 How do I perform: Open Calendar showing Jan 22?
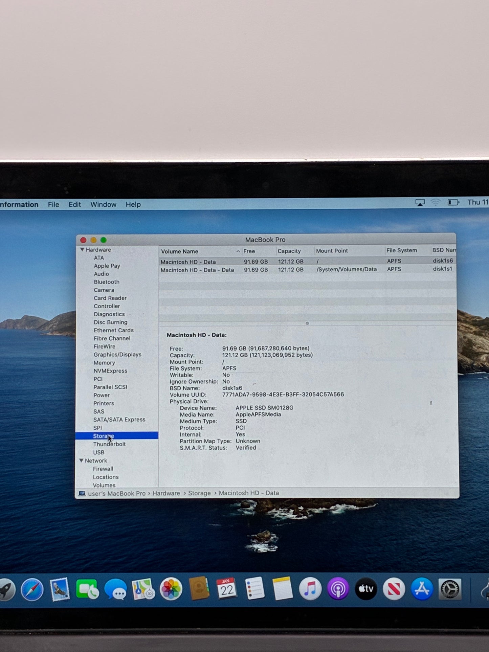(227, 588)
